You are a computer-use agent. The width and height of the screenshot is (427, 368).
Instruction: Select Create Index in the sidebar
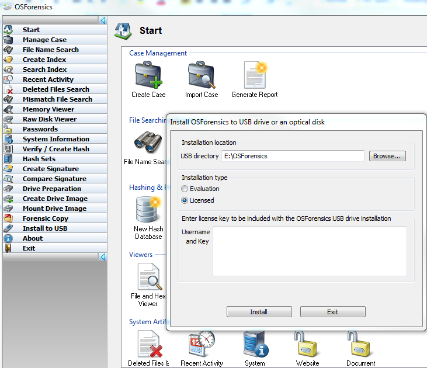tap(55, 60)
